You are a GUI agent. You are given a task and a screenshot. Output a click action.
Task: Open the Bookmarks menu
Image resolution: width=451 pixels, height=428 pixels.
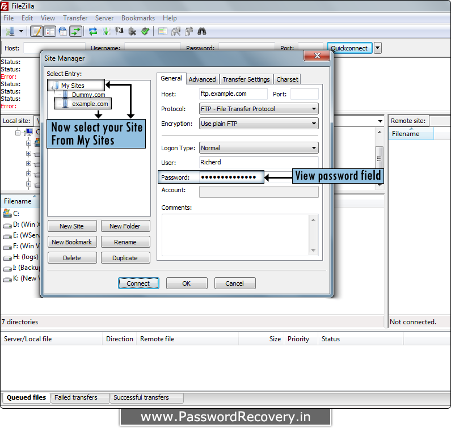(138, 18)
